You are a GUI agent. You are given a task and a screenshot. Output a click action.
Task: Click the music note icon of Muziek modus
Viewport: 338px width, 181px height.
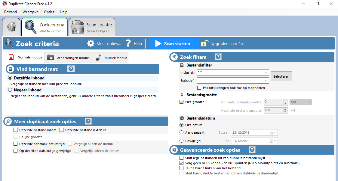99,58
